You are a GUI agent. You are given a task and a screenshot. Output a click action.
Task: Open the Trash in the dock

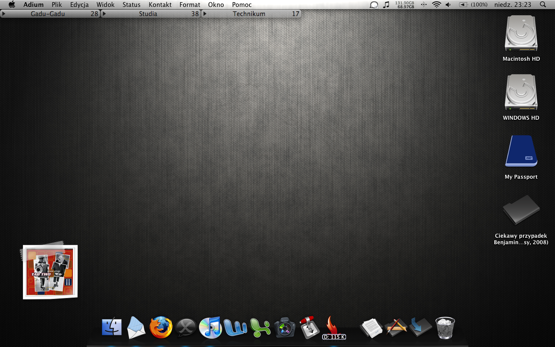pos(445,327)
